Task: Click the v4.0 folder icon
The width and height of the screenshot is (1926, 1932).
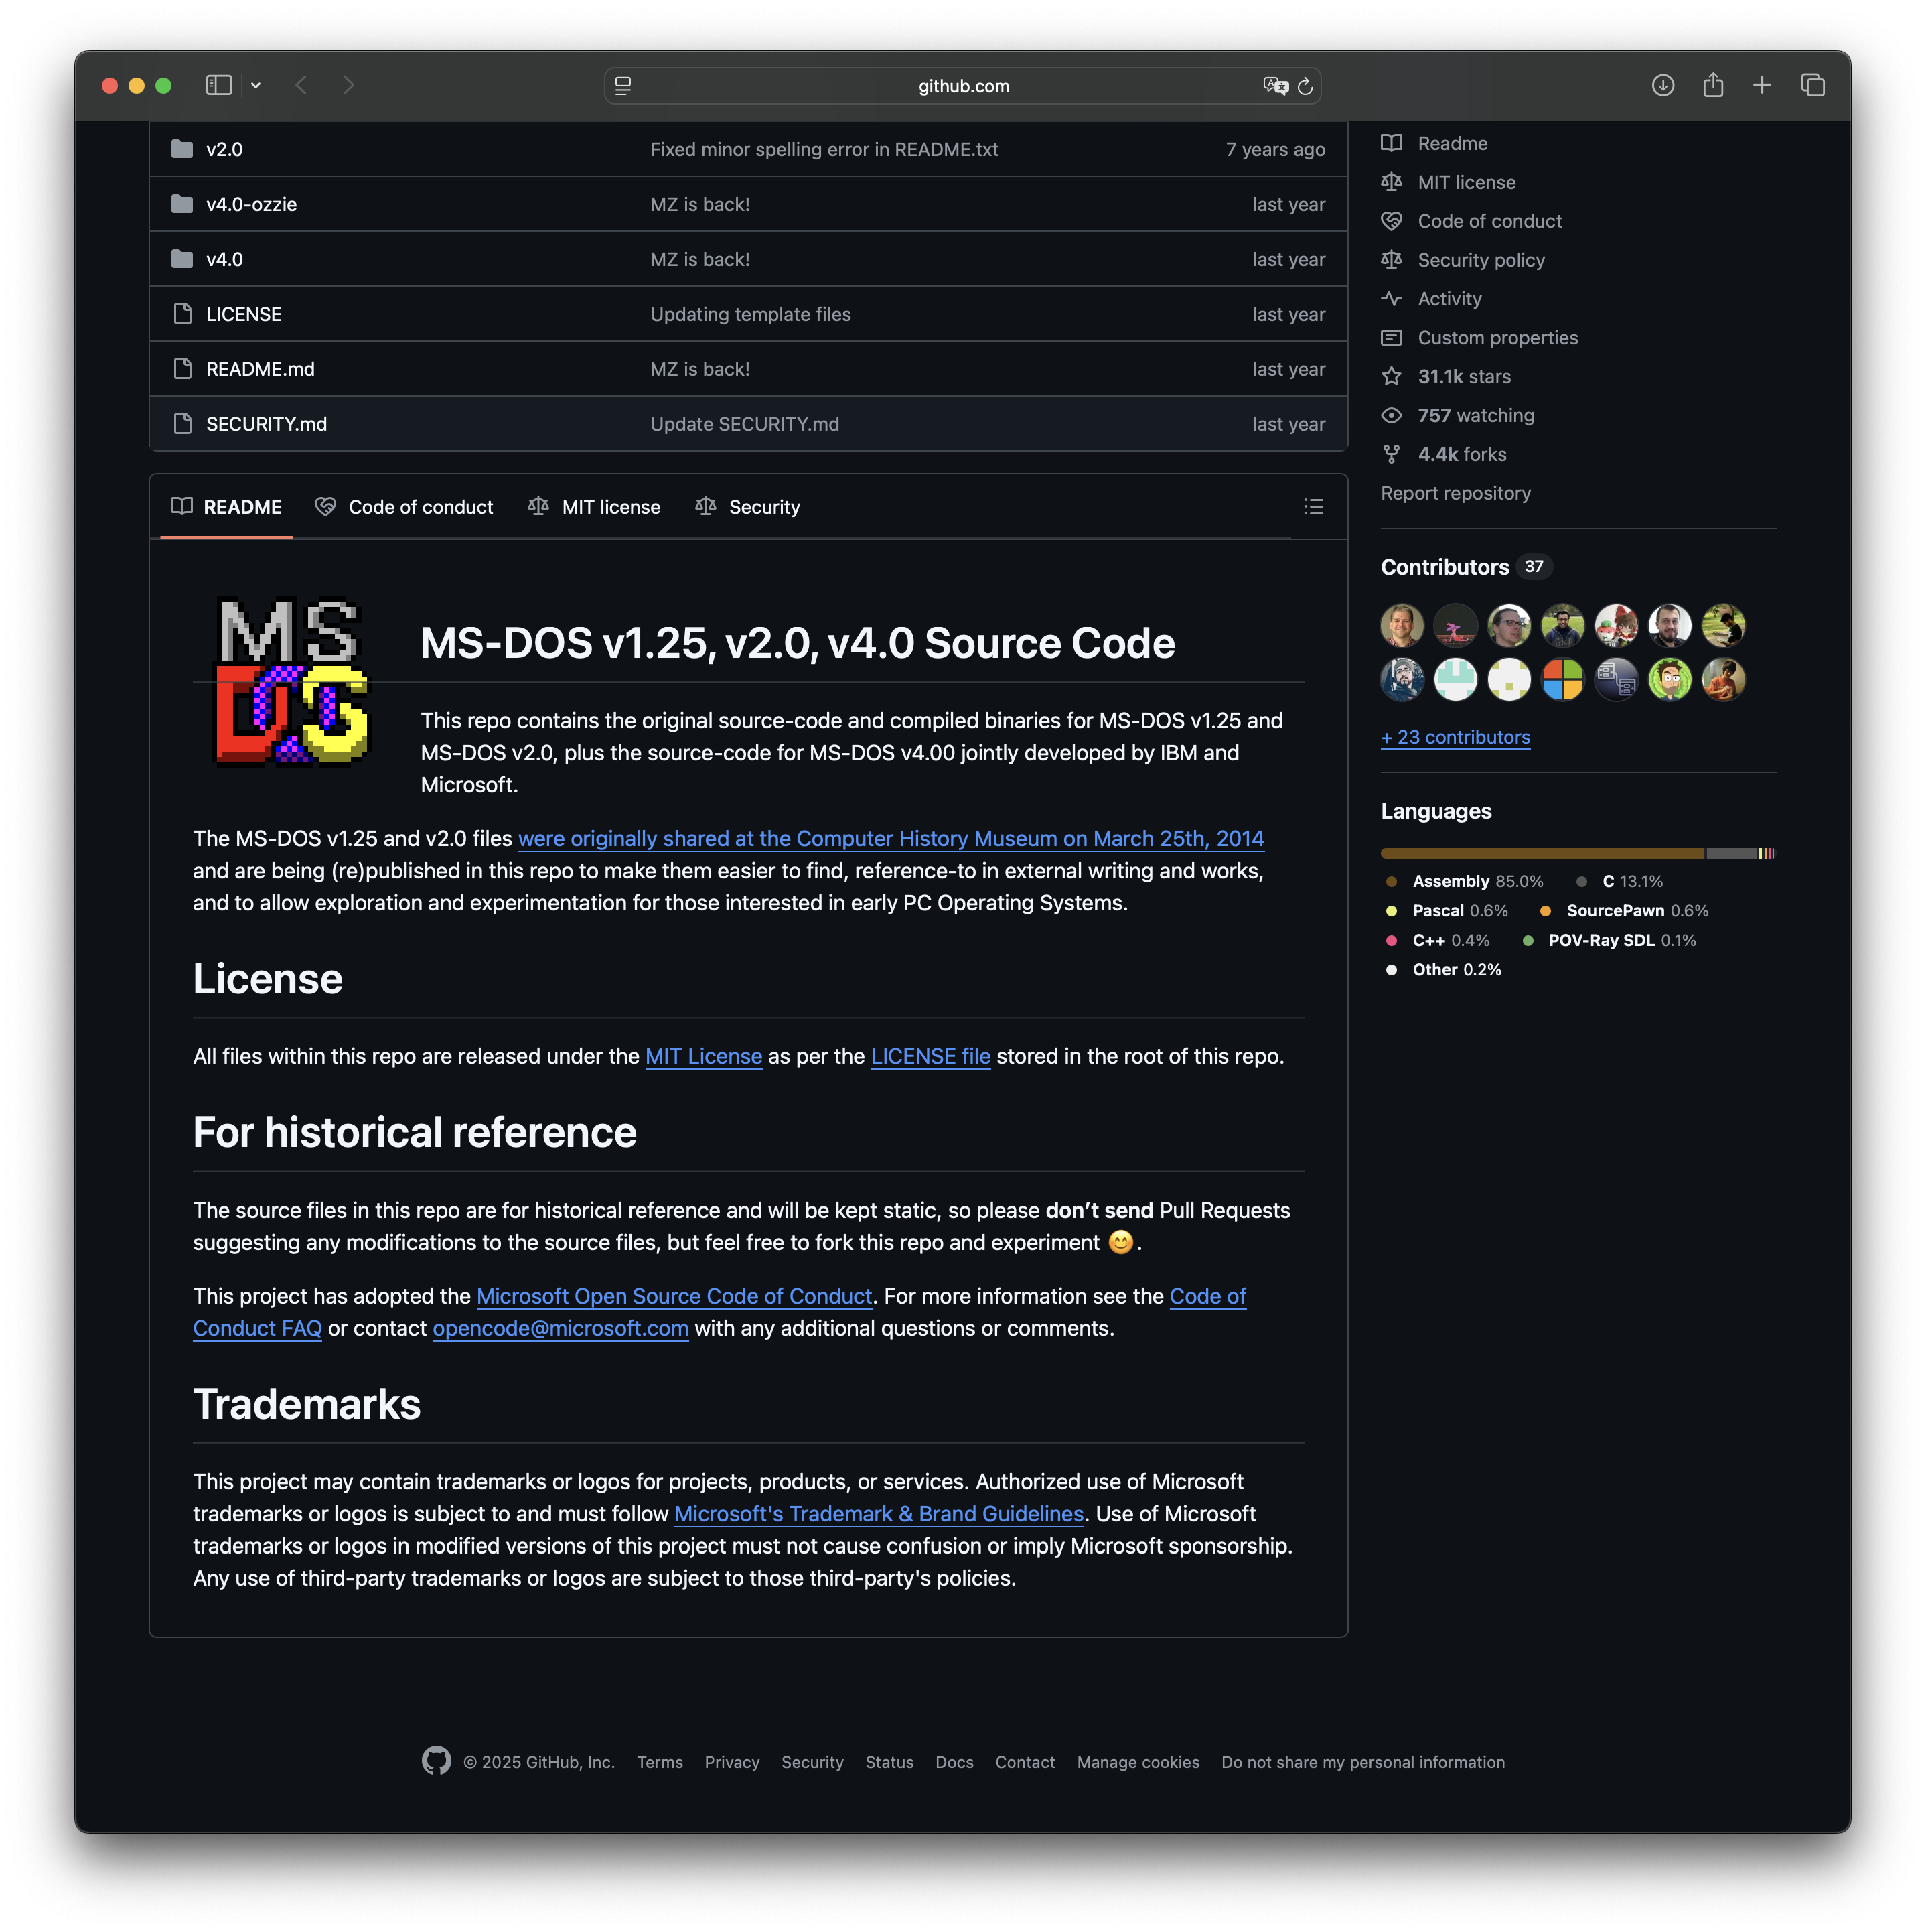Action: tap(182, 259)
